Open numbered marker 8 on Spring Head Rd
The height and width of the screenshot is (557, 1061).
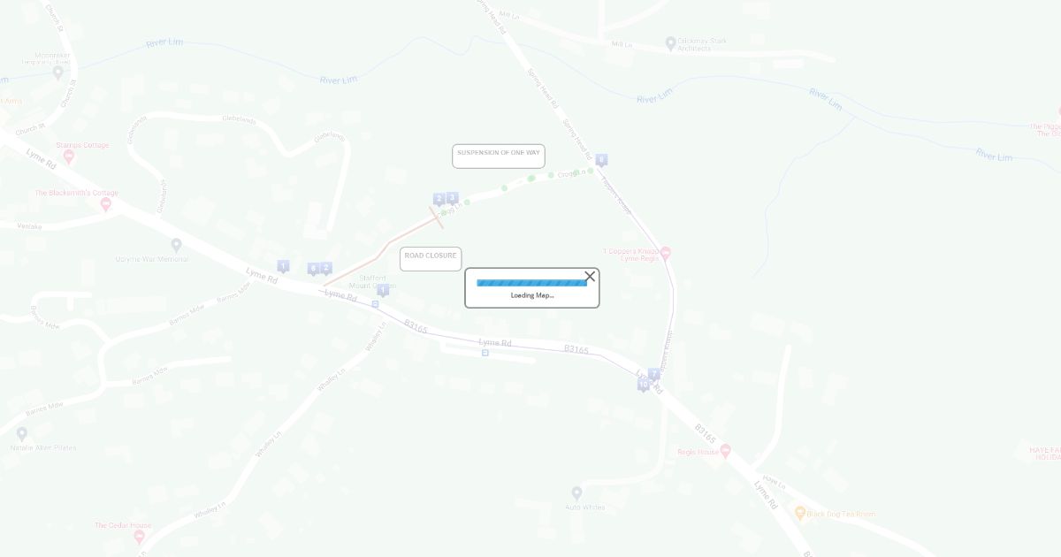pyautogui.click(x=601, y=161)
